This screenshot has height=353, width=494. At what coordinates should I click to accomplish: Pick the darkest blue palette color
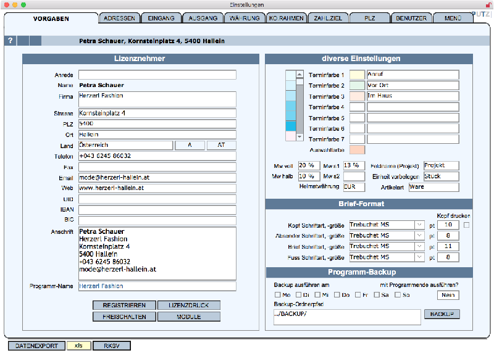[291, 126]
